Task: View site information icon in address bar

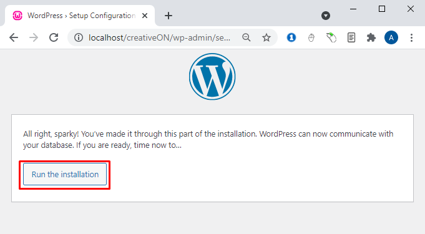Action: tap(79, 37)
